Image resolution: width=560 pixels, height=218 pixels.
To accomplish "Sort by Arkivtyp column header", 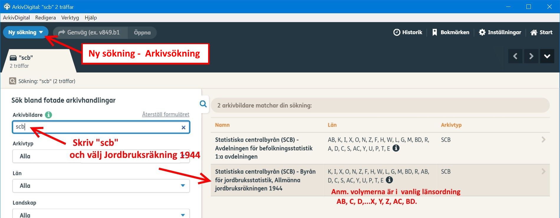I will click(x=451, y=125).
